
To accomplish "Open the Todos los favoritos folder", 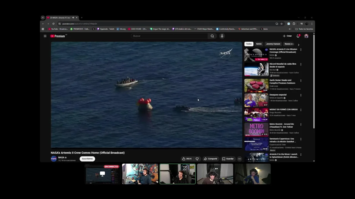I will coord(304,29).
